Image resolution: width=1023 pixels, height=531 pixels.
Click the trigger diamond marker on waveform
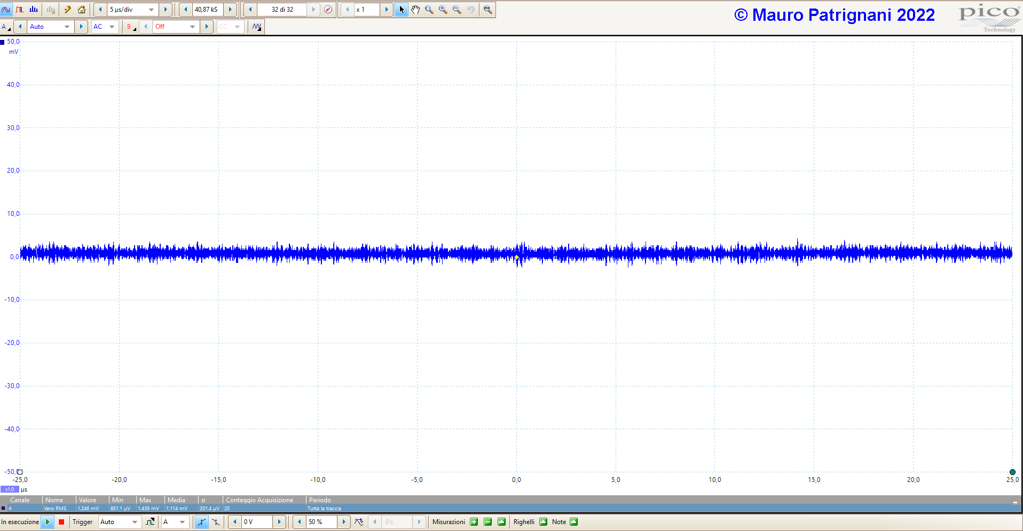[x=517, y=258]
